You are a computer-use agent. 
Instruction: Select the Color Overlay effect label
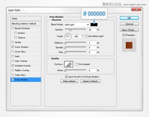click(21, 61)
